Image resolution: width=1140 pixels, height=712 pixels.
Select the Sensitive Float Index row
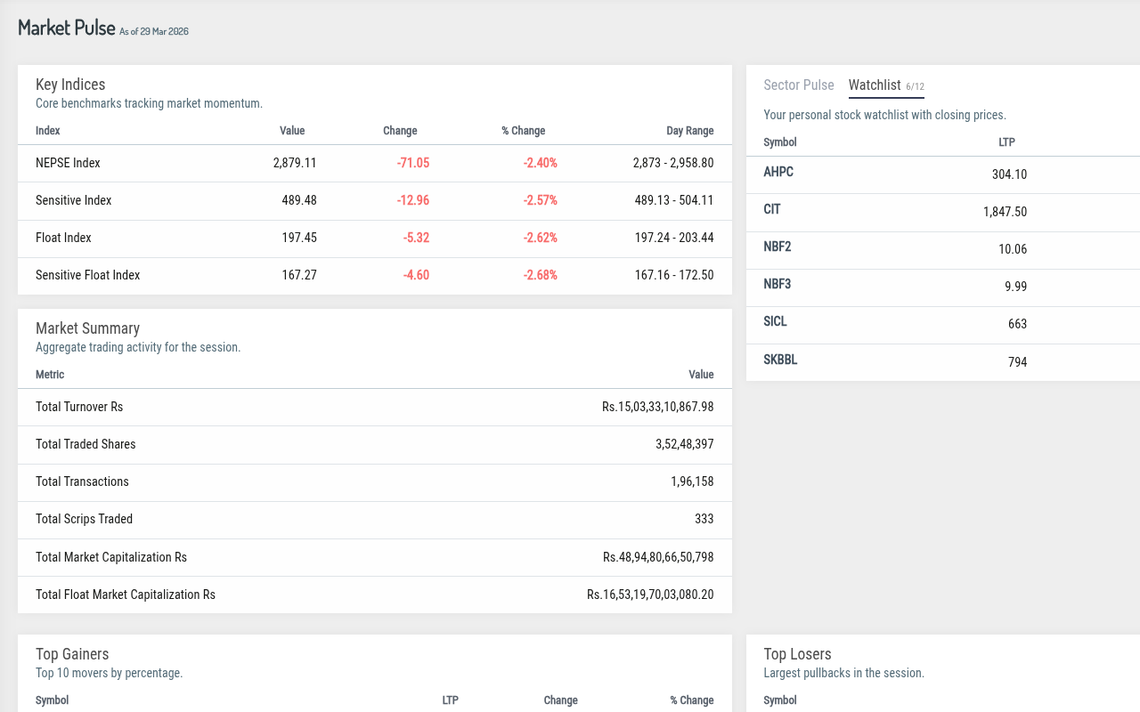[x=375, y=275]
